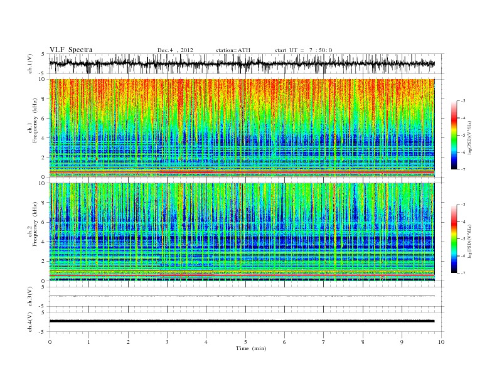Click the "VLF Spectra" plot title

[71, 50]
